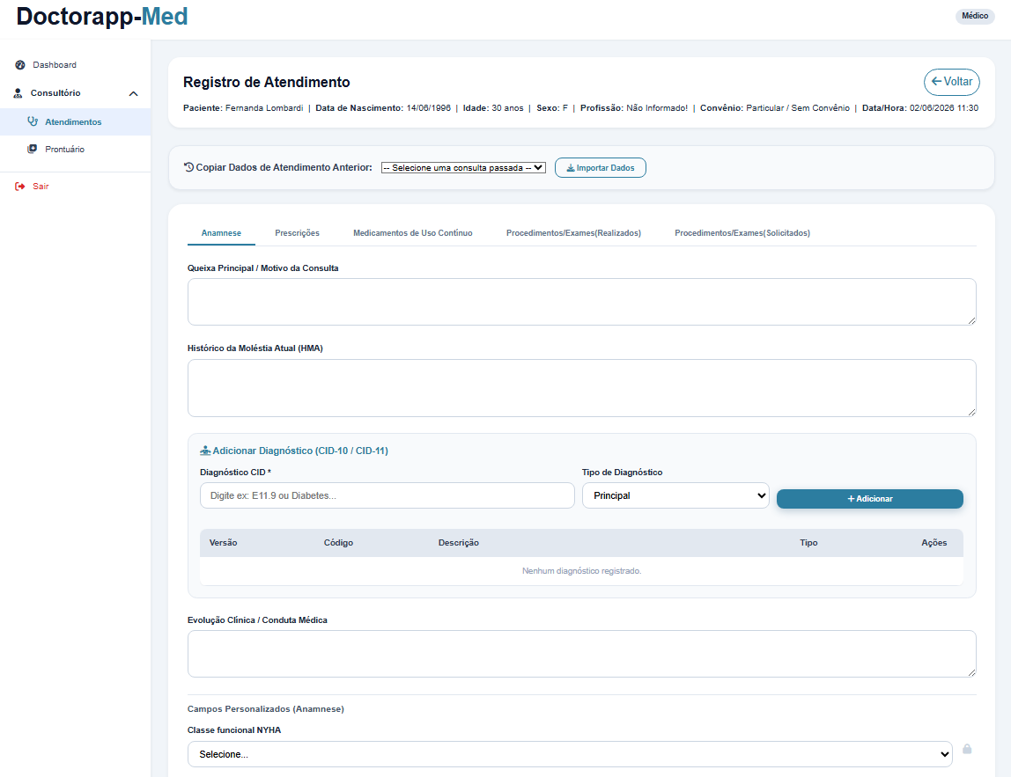1011x777 pixels.
Task: Click the Prontuário medical record icon
Action: pos(33,149)
